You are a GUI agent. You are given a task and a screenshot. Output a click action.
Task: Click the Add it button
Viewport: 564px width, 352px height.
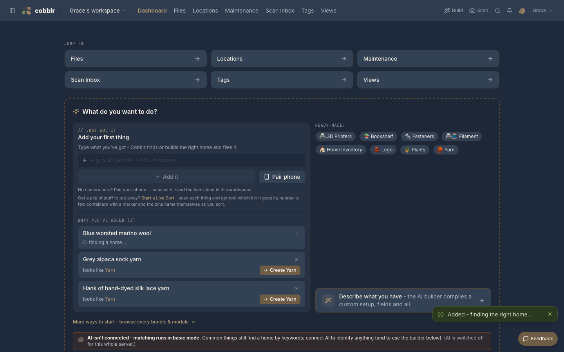tap(167, 177)
